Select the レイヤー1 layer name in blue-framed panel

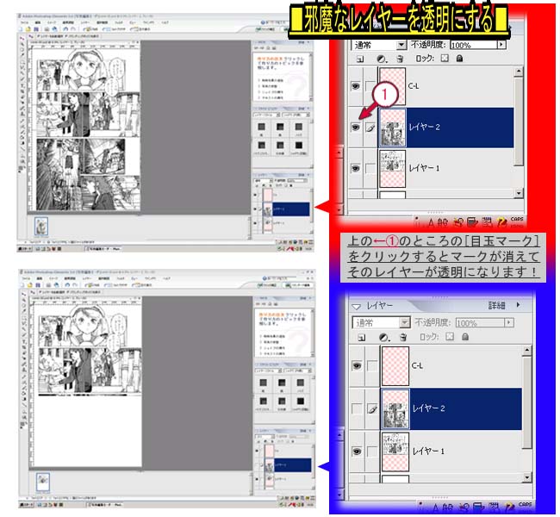pos(428,452)
